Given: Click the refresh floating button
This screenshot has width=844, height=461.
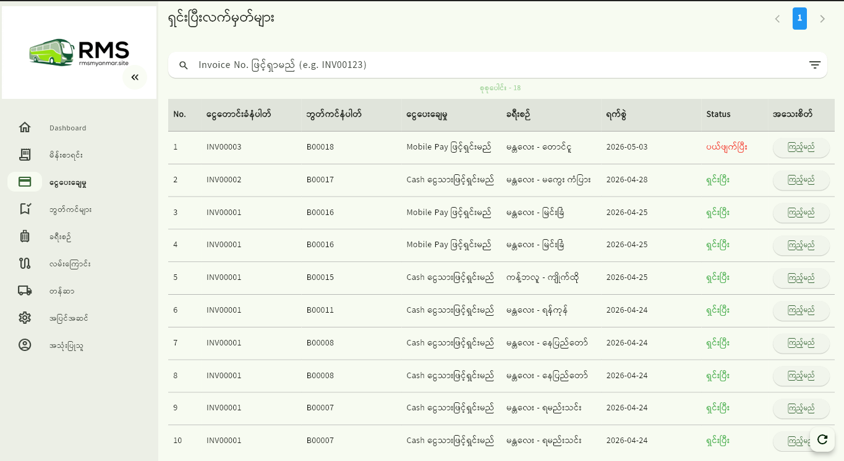Looking at the screenshot, I should tap(822, 439).
